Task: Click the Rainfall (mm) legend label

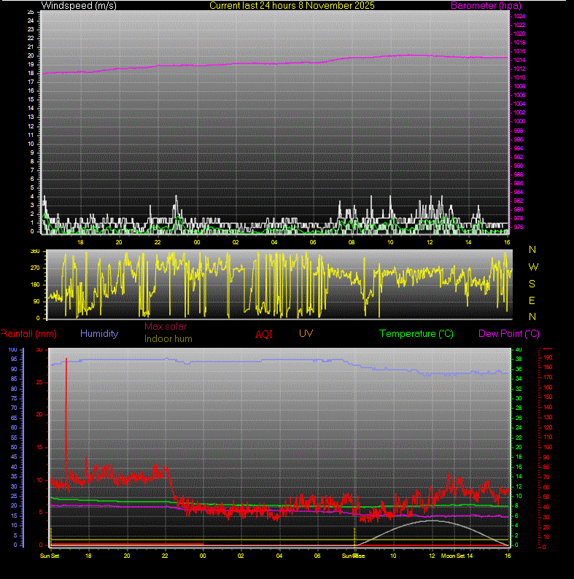Action: (x=28, y=333)
